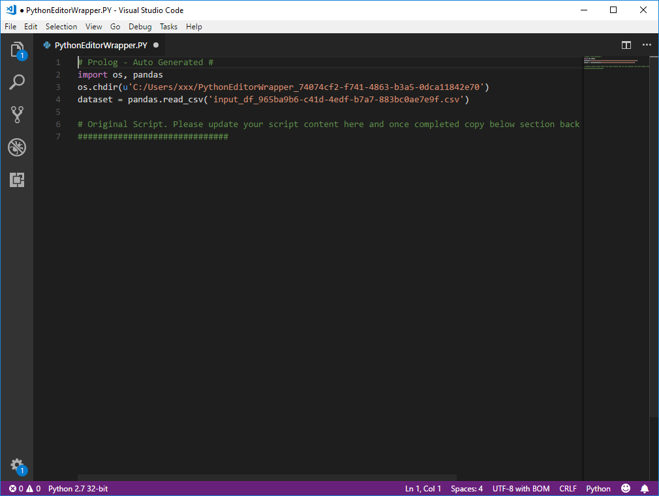The height and width of the screenshot is (496, 659).
Task: Click the Extensions icon
Action: click(17, 180)
